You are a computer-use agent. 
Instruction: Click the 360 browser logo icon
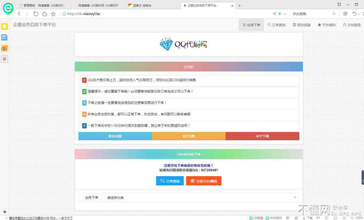click(8, 8)
